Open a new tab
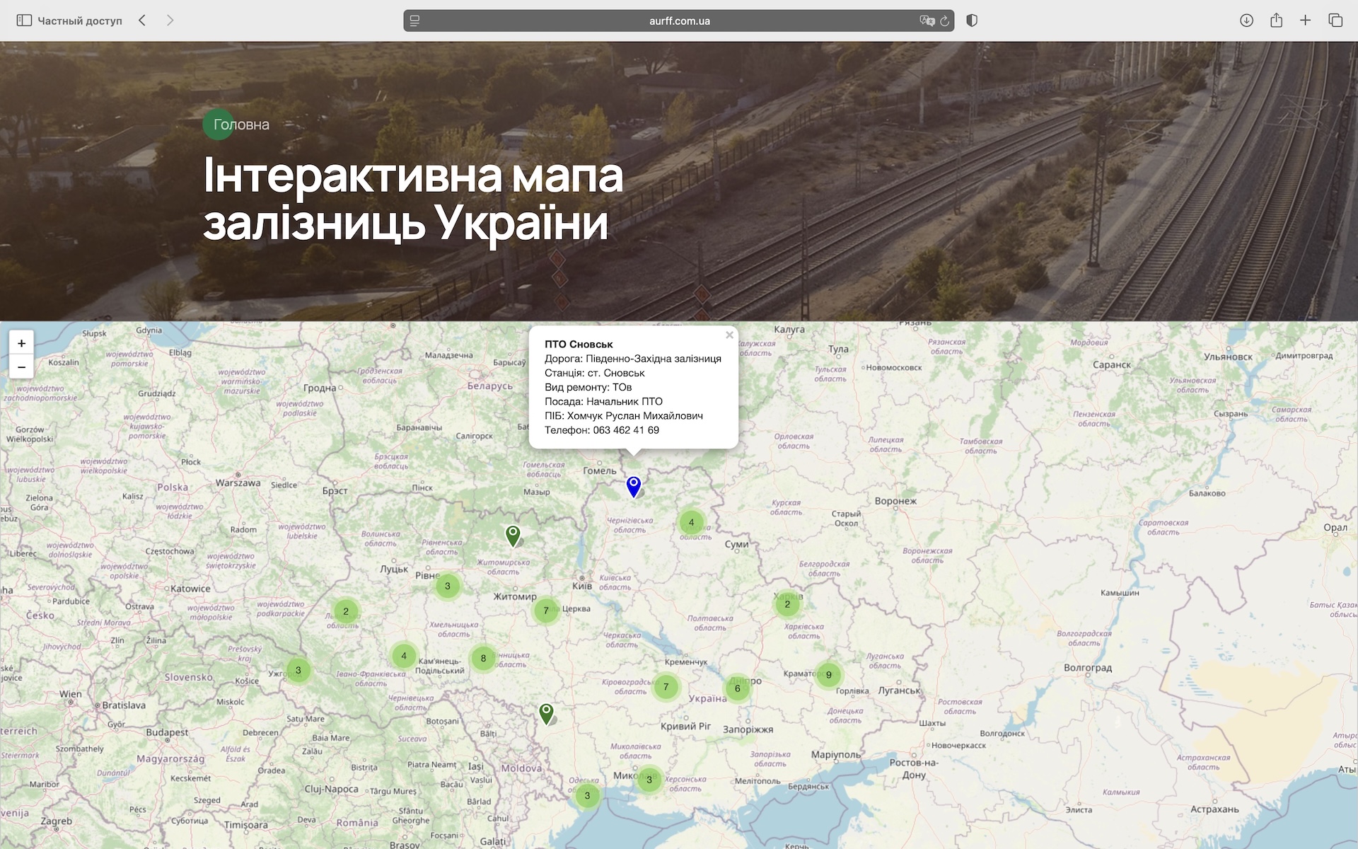Screen dimensions: 1358x849 [x=1305, y=21]
